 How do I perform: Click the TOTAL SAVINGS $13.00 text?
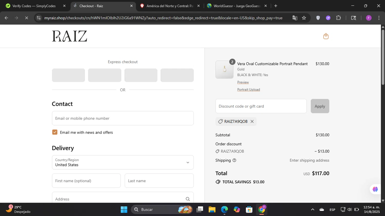click(243, 182)
